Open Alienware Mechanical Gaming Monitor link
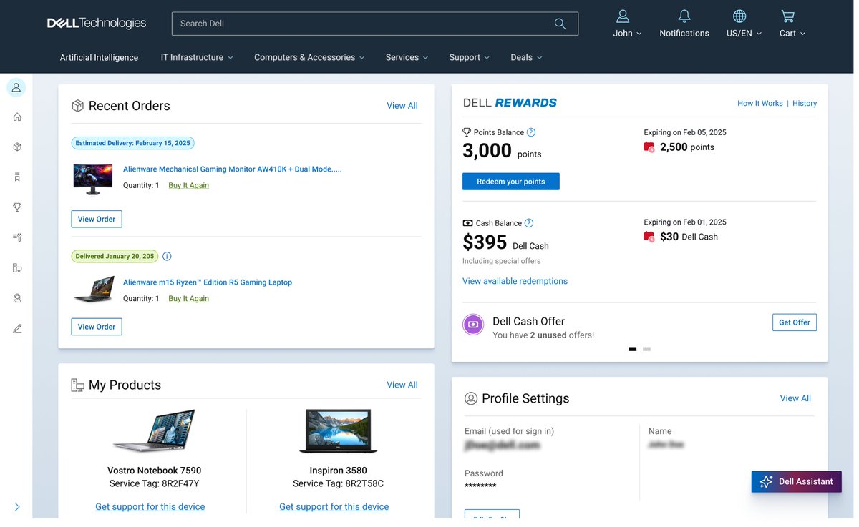Image resolution: width=859 pixels, height=527 pixels. 233,169
